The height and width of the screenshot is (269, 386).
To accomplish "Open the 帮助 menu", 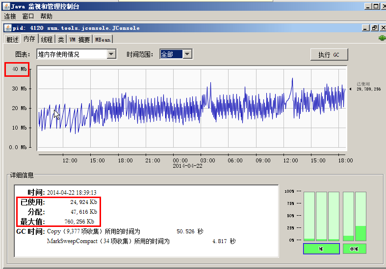I will click(x=46, y=17).
